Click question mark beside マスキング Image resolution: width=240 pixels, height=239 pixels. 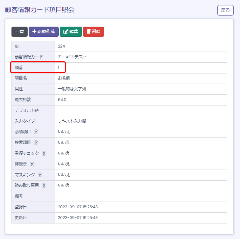(x=40, y=175)
